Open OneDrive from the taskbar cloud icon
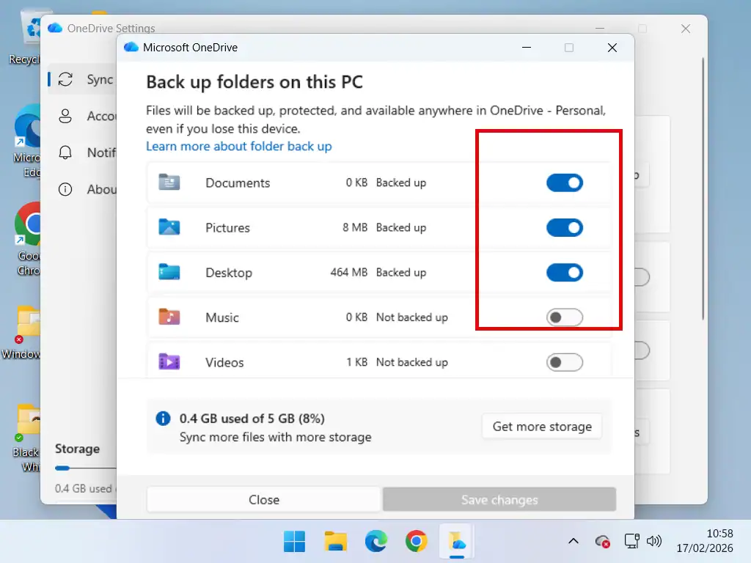Viewport: 751px width, 563px height. point(456,541)
